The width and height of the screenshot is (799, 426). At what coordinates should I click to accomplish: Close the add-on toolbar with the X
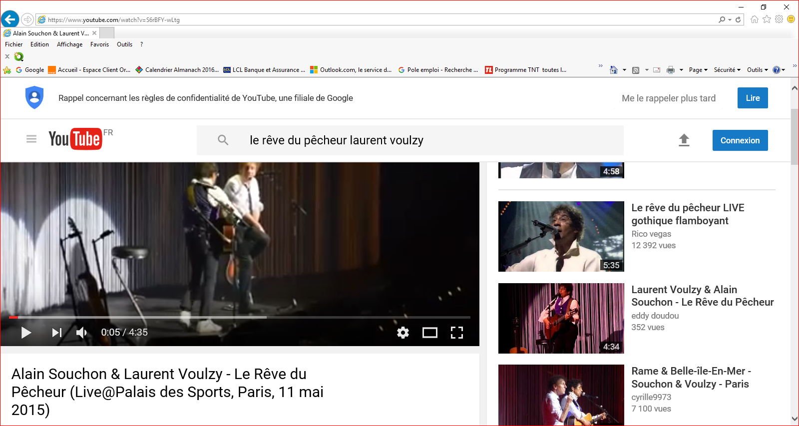pyautogui.click(x=7, y=56)
